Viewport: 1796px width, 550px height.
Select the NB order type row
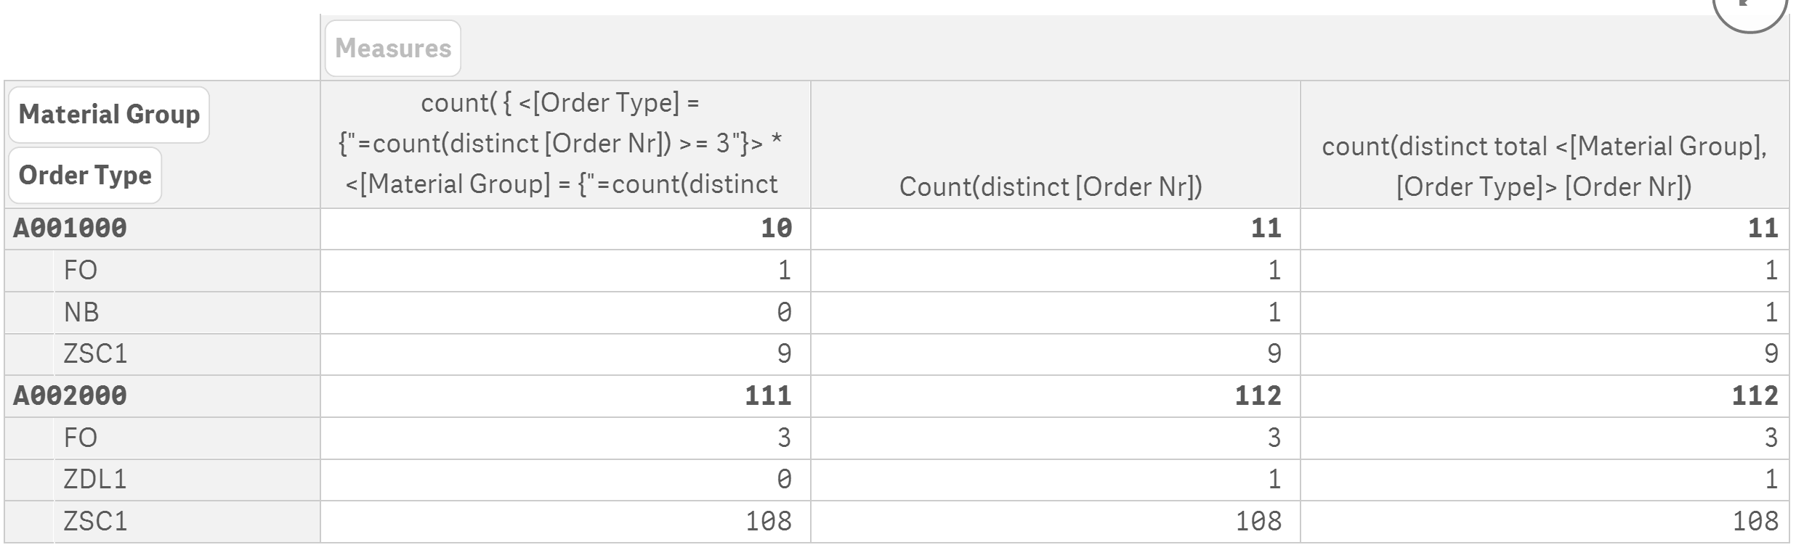[81, 312]
